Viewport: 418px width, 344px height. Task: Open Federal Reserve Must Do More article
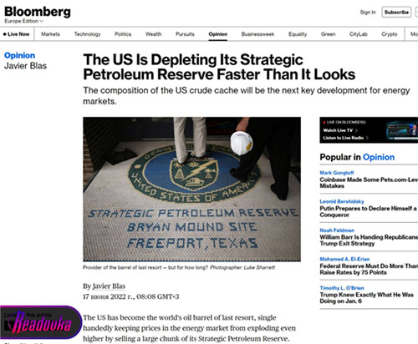pos(369,269)
